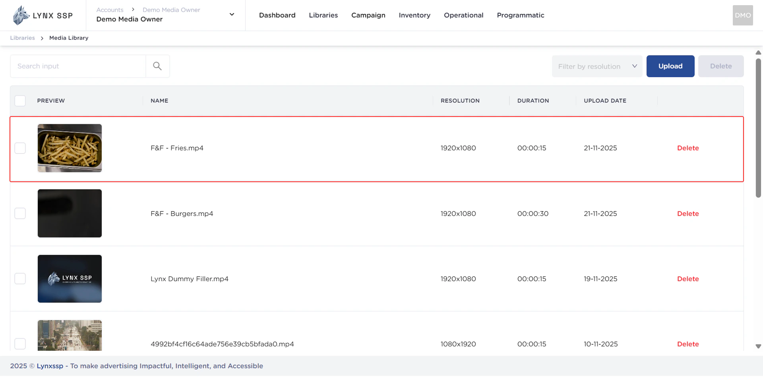Toggle the select-all checkbox in header
Screen dimensions: 763x377
[20, 101]
